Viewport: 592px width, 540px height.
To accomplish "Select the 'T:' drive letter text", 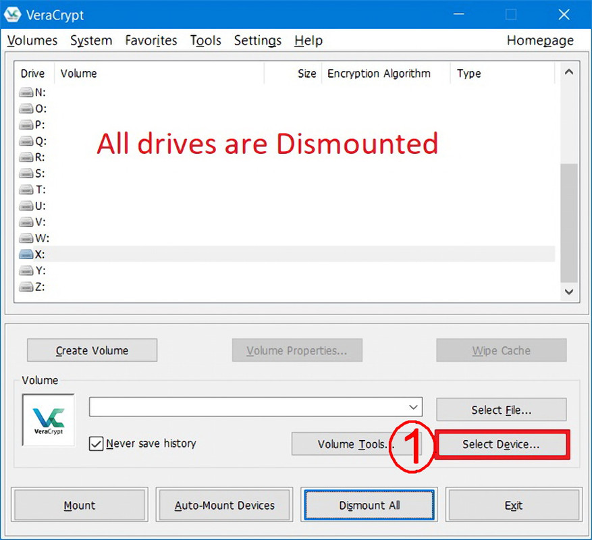I will 40,190.
